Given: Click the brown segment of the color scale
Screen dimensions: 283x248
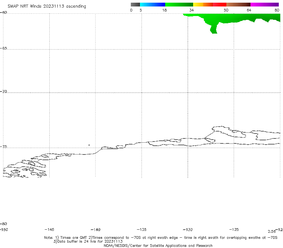Looking at the screenshot, I should [x=238, y=5].
